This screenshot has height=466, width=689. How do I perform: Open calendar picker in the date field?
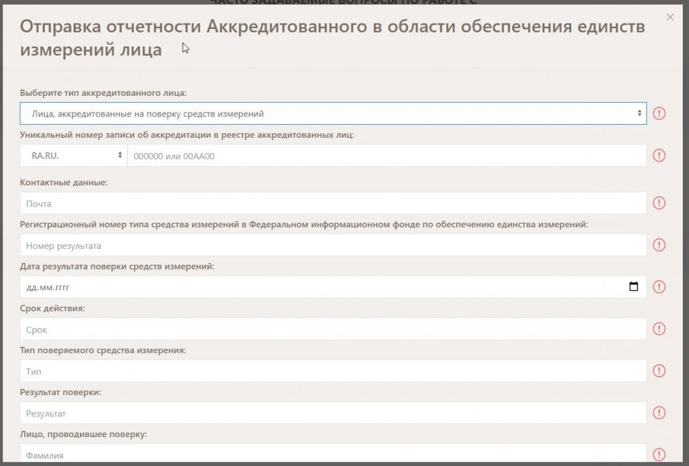click(x=634, y=287)
